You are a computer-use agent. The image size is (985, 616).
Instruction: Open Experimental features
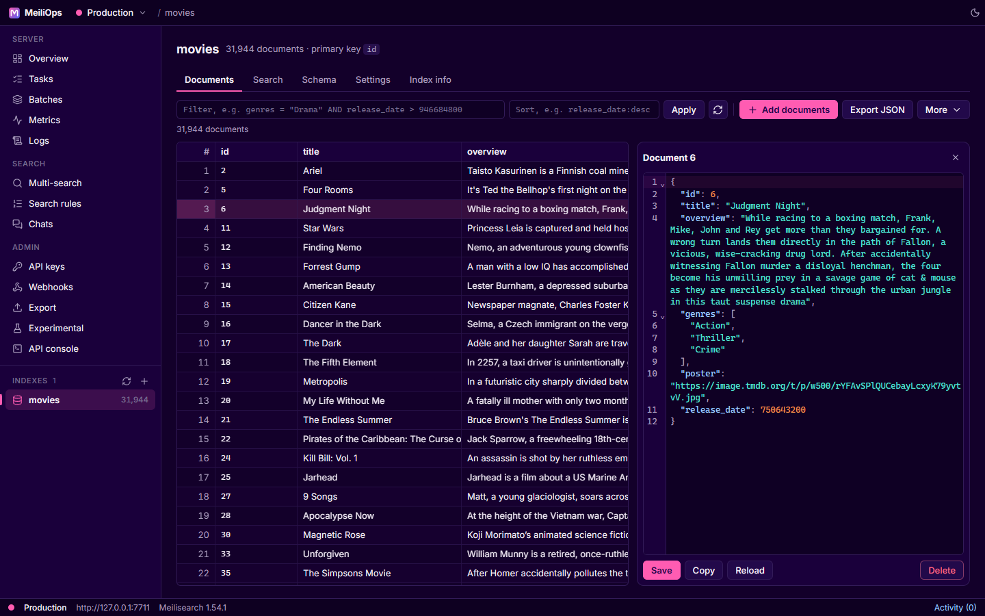(81, 329)
